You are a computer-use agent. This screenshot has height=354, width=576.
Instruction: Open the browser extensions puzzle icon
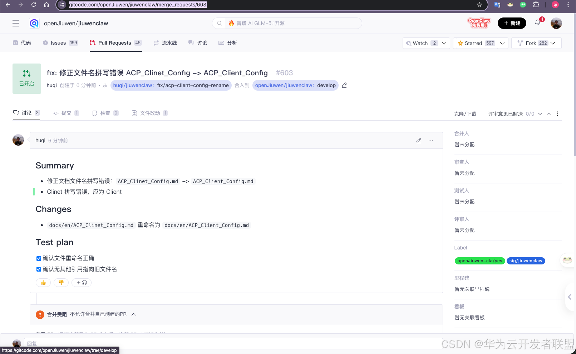click(x=536, y=5)
